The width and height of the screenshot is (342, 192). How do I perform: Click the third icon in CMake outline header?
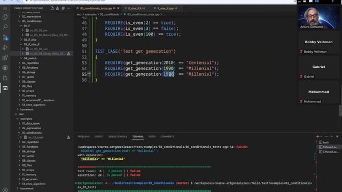click(63, 9)
